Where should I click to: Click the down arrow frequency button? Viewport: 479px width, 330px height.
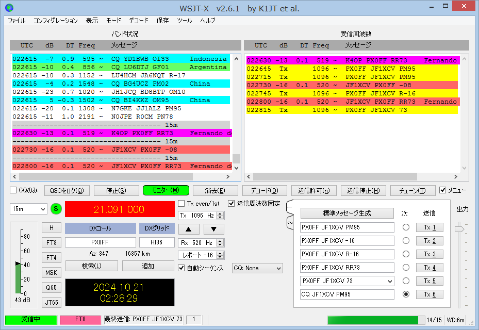pos(213,229)
